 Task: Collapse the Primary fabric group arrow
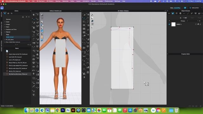pos(169,21)
